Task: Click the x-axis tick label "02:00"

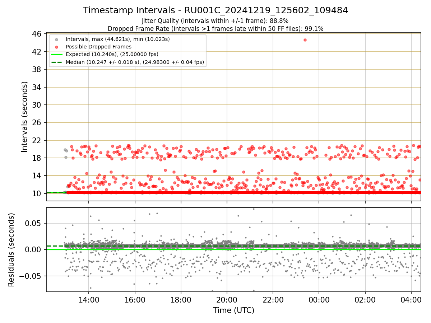Action: pyautogui.click(x=365, y=300)
